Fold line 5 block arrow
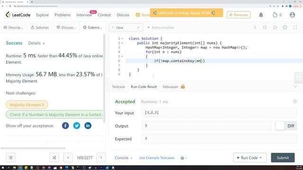 [122, 56]
